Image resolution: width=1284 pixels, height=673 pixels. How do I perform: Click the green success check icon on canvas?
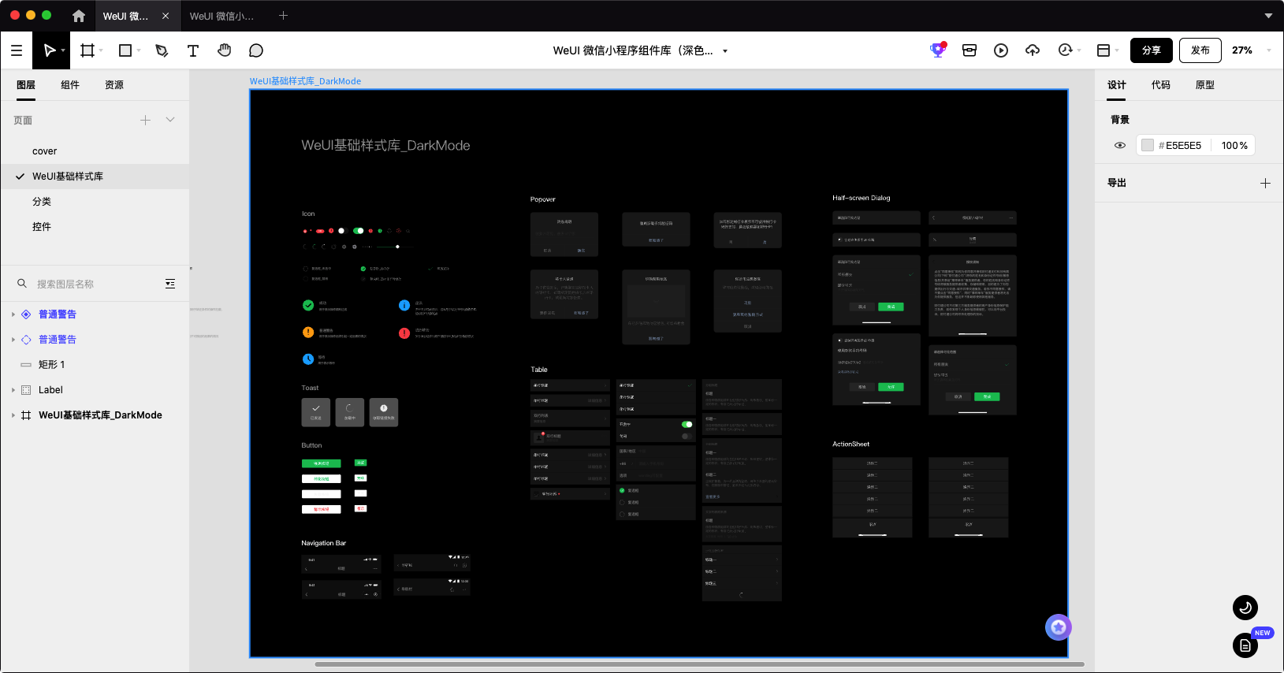tap(308, 305)
